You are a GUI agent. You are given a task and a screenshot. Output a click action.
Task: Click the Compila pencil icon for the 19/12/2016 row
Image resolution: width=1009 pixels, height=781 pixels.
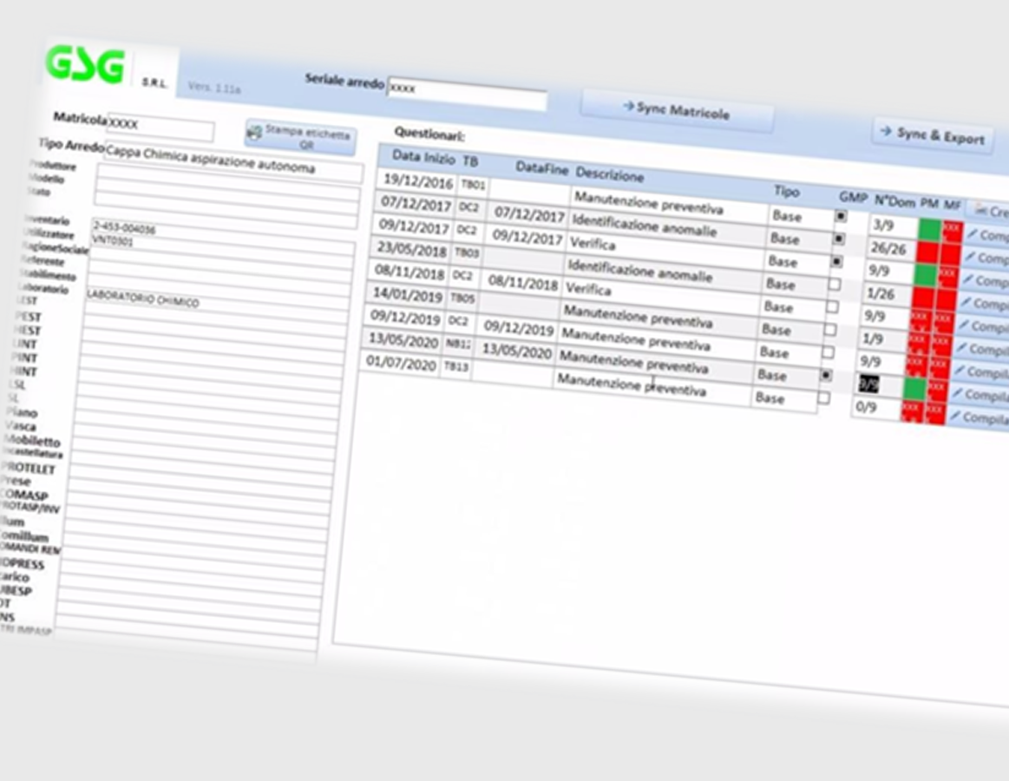click(973, 235)
